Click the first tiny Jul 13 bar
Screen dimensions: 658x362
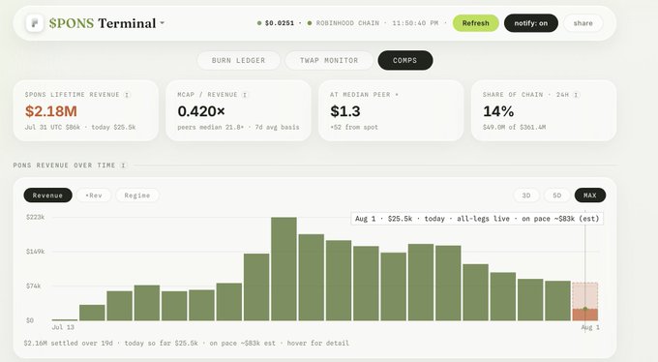coord(65,320)
